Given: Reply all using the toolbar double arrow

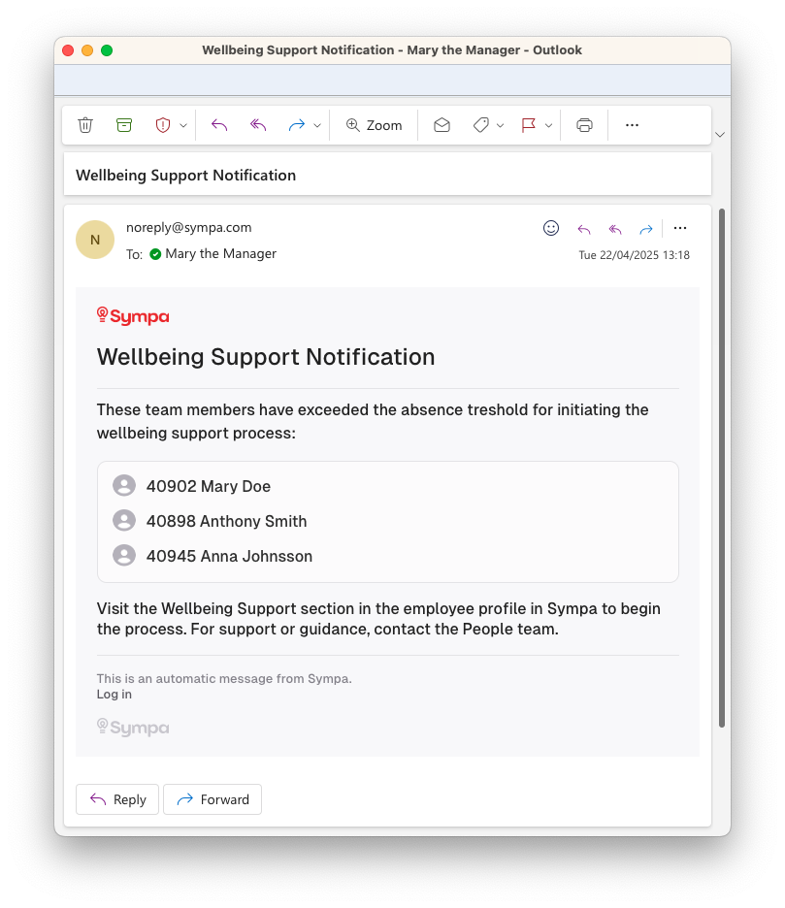Looking at the screenshot, I should click(x=258, y=125).
